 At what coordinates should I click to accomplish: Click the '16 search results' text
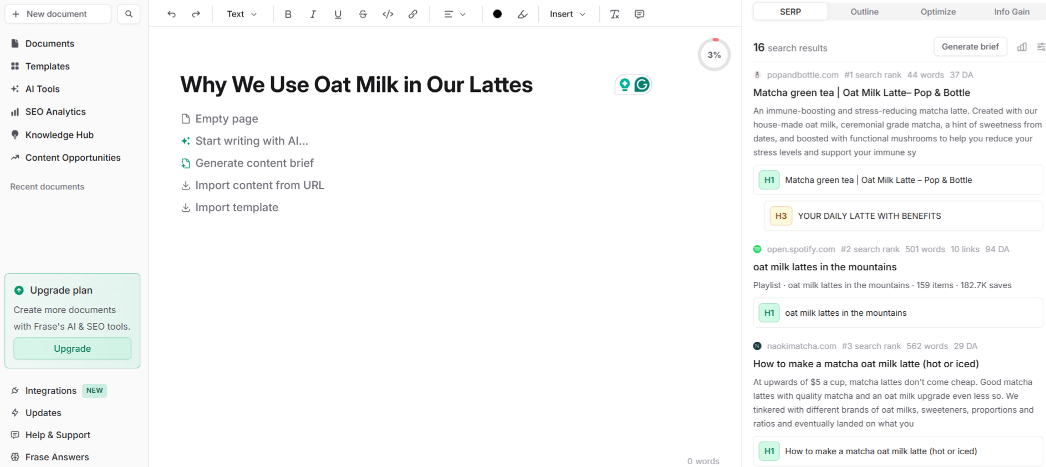tap(790, 48)
